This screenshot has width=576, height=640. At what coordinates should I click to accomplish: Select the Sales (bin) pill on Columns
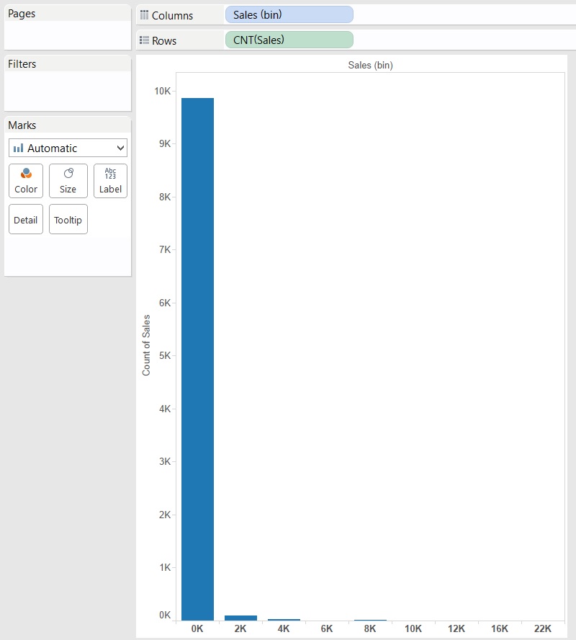tap(288, 14)
